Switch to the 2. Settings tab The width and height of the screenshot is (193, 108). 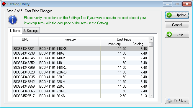(x=31, y=30)
